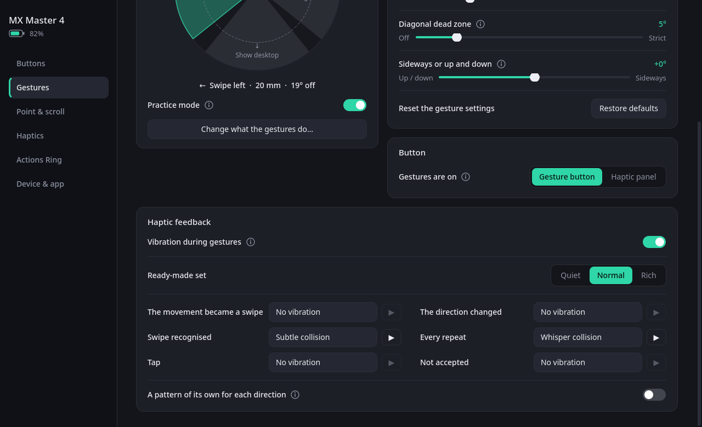Open Swipe recognised Subtle collision dropdown
The height and width of the screenshot is (427, 702).
click(x=323, y=337)
